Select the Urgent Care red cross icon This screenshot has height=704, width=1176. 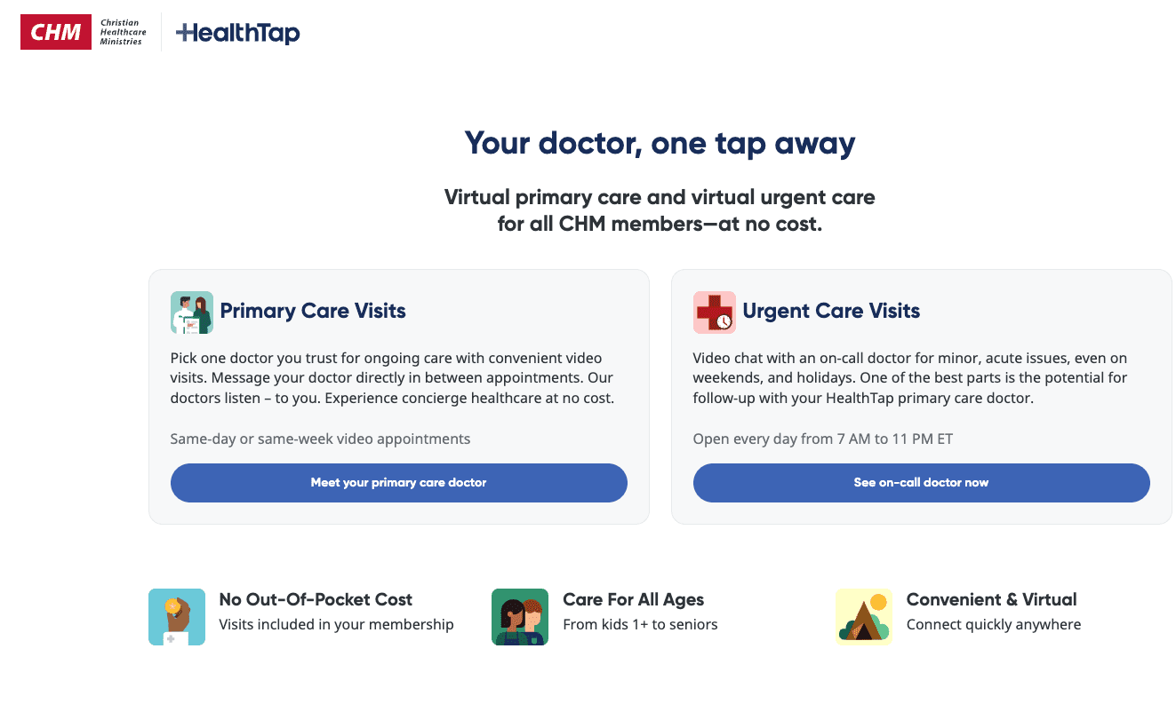(x=714, y=312)
